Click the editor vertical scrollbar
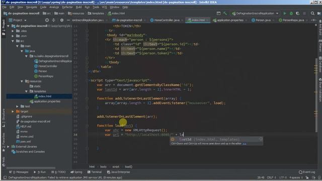 pyautogui.click(x=316, y=95)
